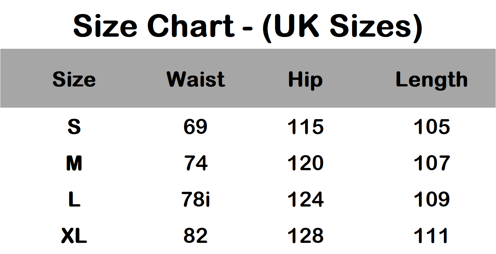This screenshot has width=496, height=254.
Task: Select hip value 128 in XL row
Action: pyautogui.click(x=305, y=235)
